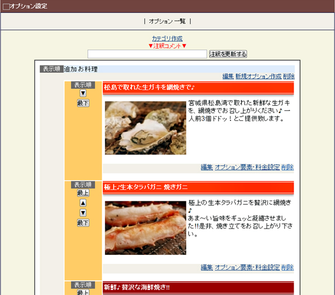Open the カテゴリ作成 link
Image resolution: width=335 pixels, height=295 pixels.
tap(167, 38)
